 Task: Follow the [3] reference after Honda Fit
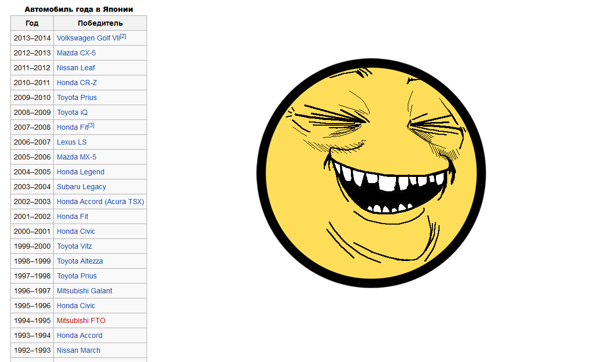pyautogui.click(x=91, y=126)
